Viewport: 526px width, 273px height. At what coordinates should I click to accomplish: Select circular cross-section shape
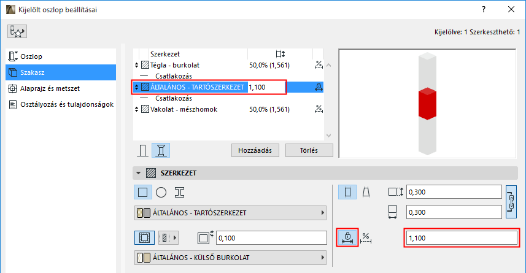point(161,192)
